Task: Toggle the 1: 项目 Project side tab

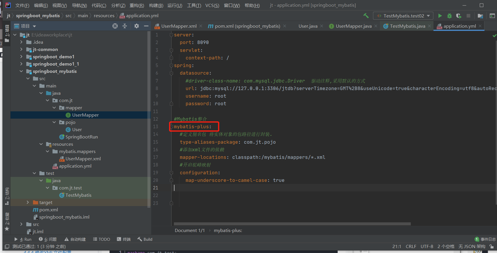Action: pos(7,33)
